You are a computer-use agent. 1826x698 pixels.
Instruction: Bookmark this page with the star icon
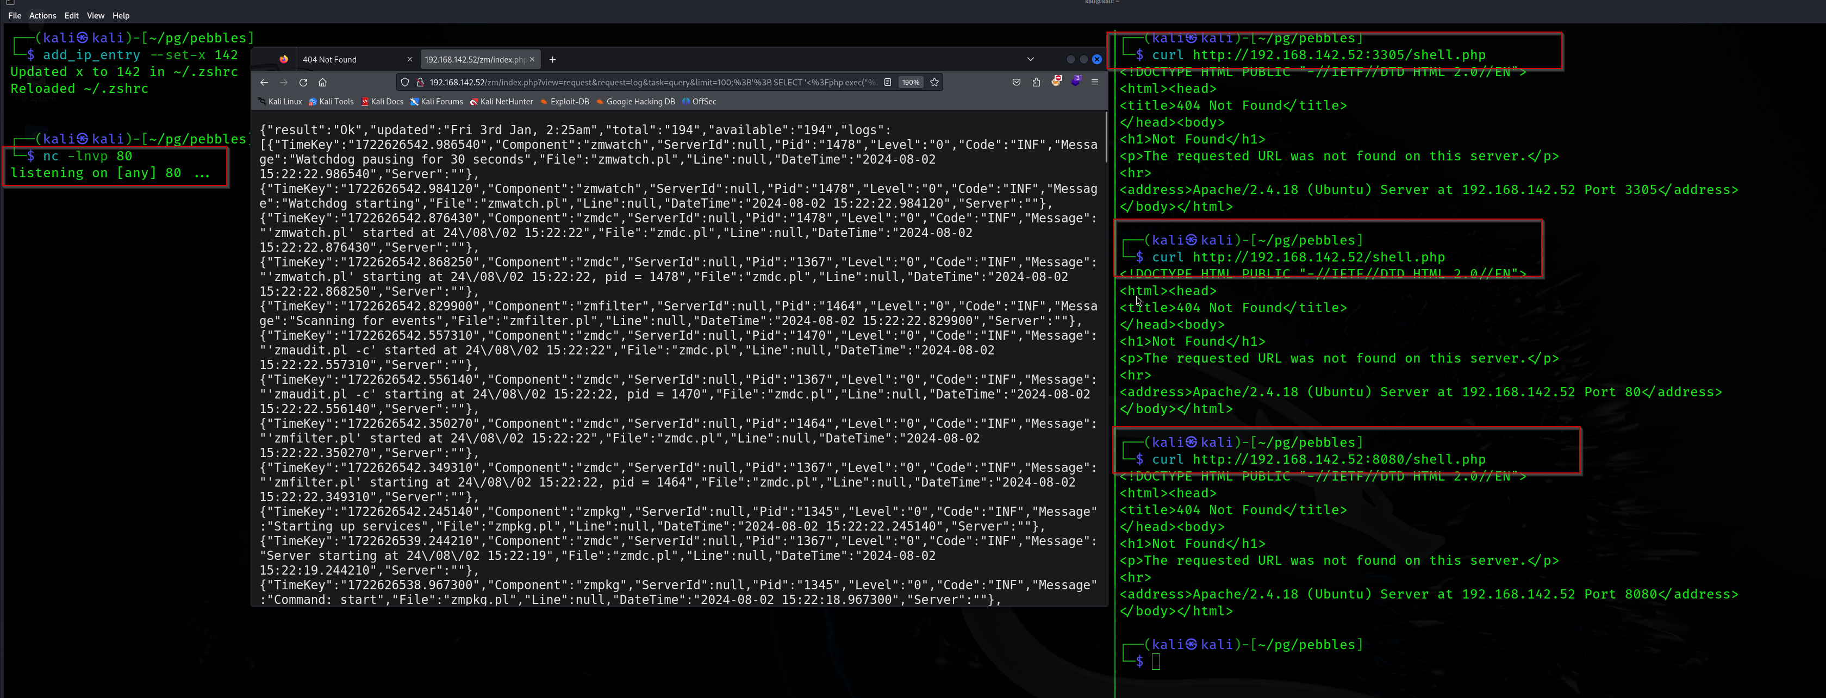(x=934, y=82)
